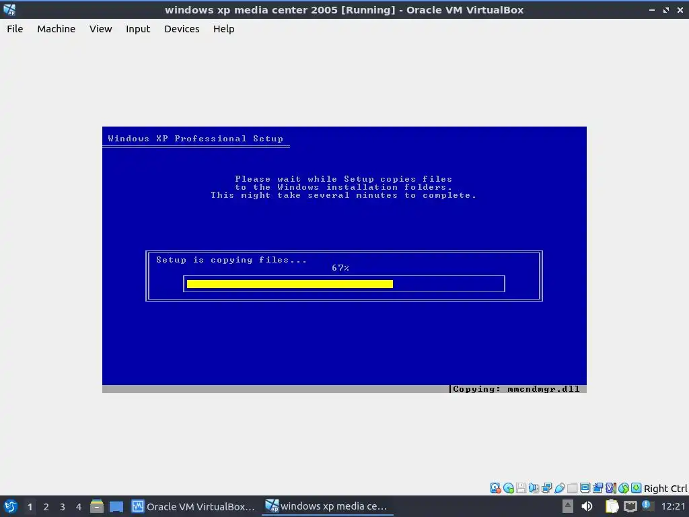
Task: Click the shared folders indicator icon
Action: (572, 487)
